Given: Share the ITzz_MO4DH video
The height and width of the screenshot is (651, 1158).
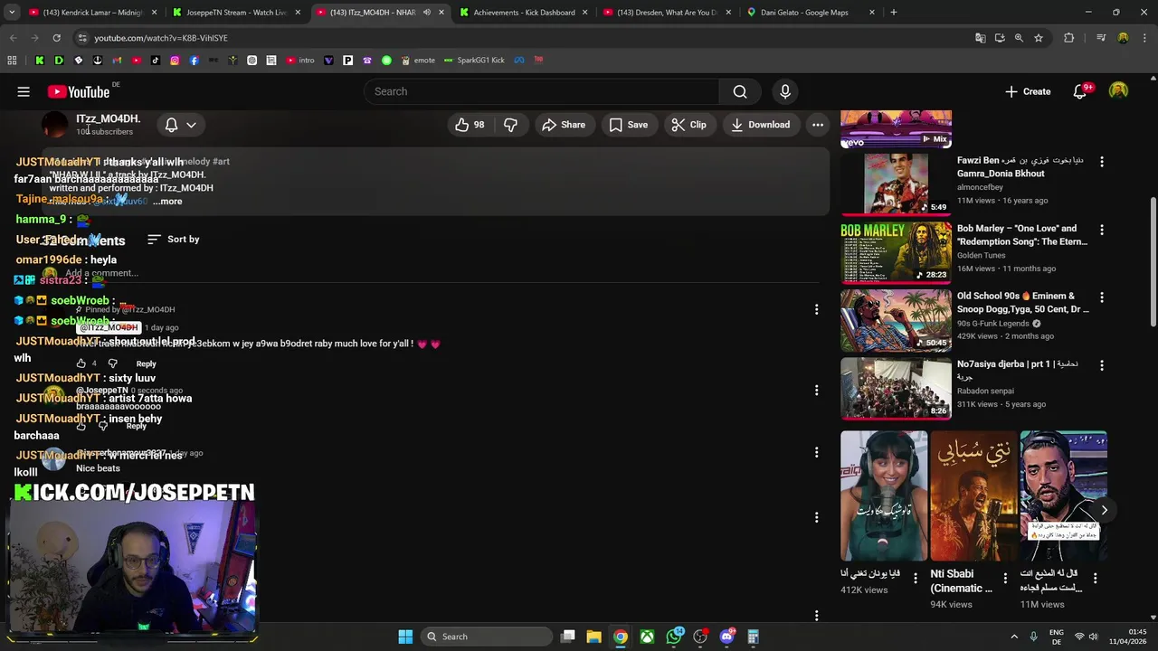Looking at the screenshot, I should [563, 125].
